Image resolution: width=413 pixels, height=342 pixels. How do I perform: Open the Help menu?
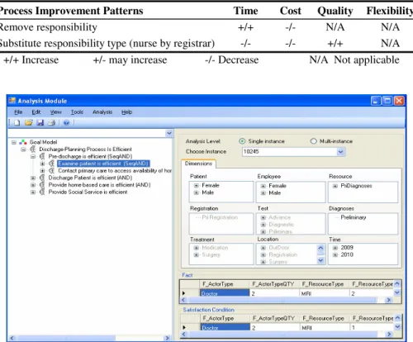[126, 112]
